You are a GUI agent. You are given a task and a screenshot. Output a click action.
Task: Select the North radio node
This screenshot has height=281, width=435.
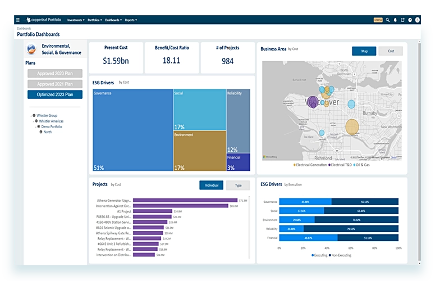(x=41, y=132)
